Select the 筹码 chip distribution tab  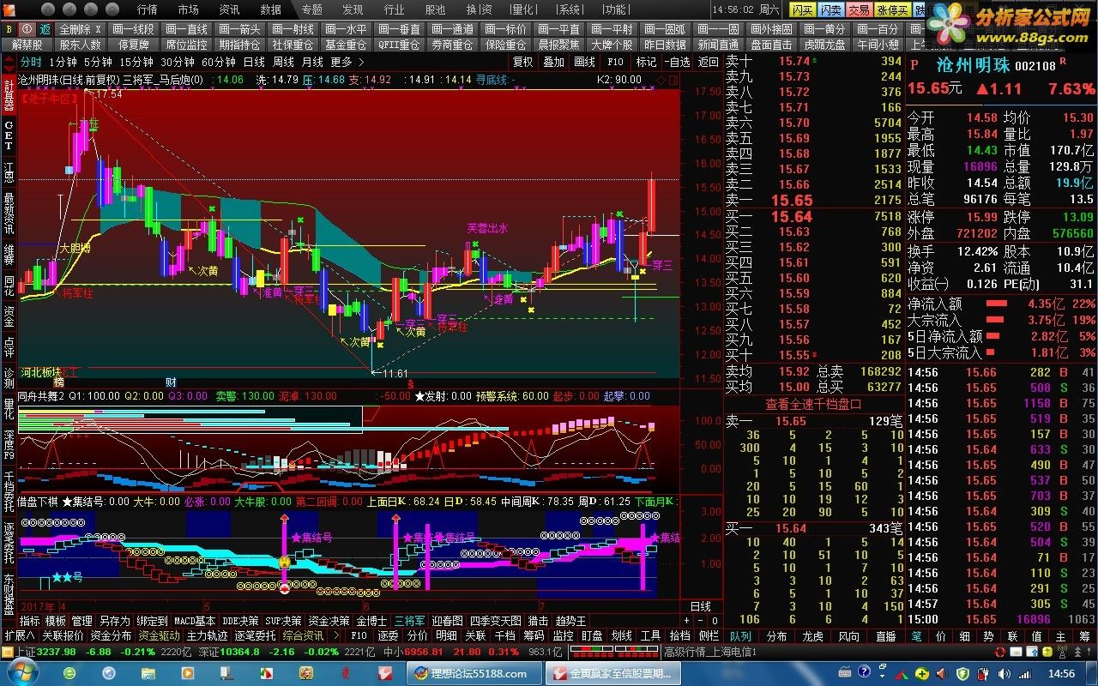pos(534,635)
